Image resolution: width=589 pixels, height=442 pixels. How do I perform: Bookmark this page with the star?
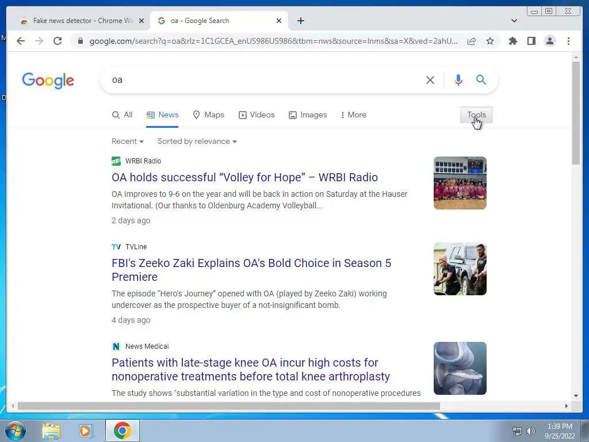pyautogui.click(x=490, y=41)
